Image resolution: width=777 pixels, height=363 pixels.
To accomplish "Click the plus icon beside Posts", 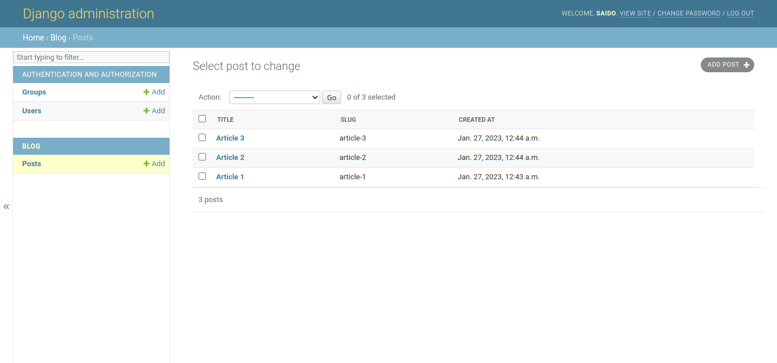I will coord(146,164).
